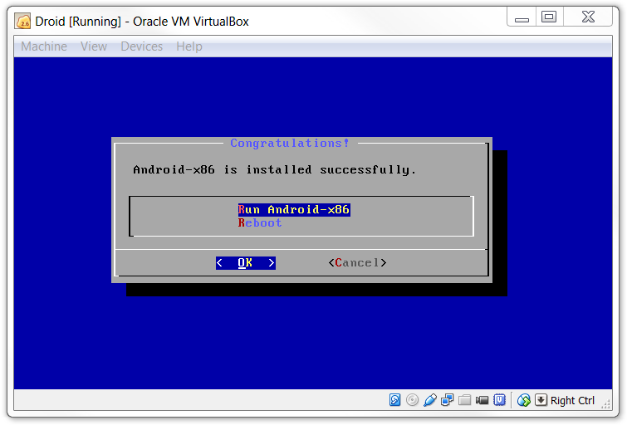The image size is (627, 425).
Task: Close the Droid VirtualBox window
Action: click(x=588, y=17)
